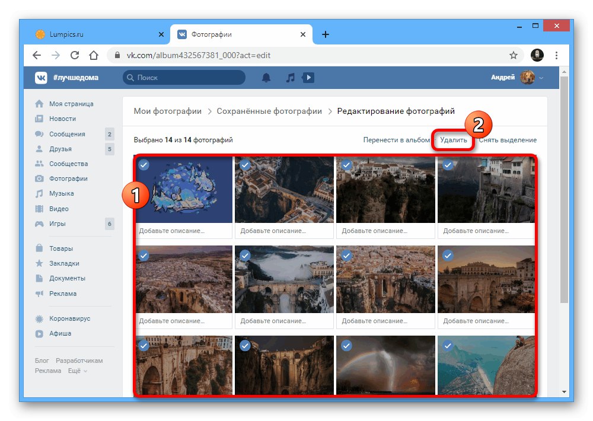593x421 pixels.
Task: Uncheck the gorge city aerial photo in second row
Action: [346, 256]
